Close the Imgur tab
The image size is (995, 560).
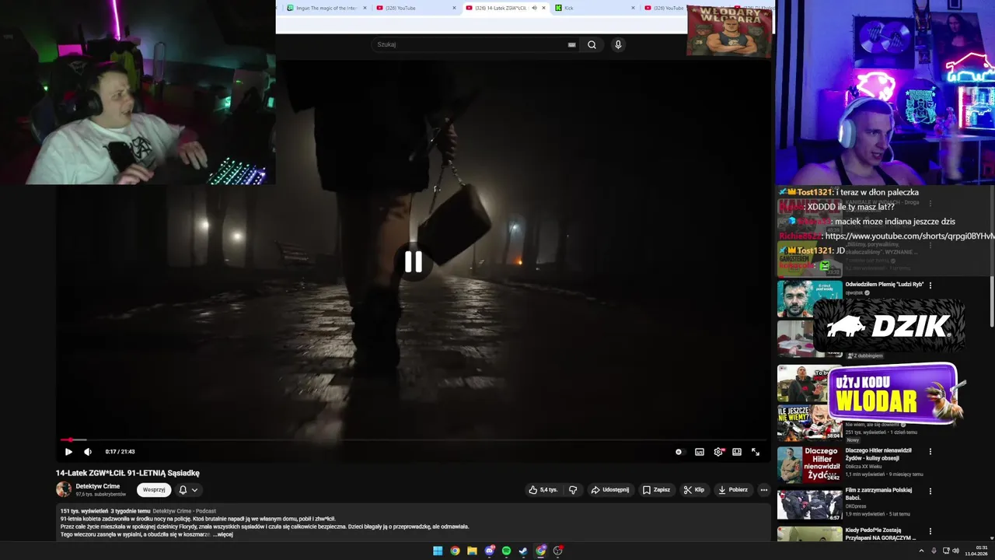point(365,8)
